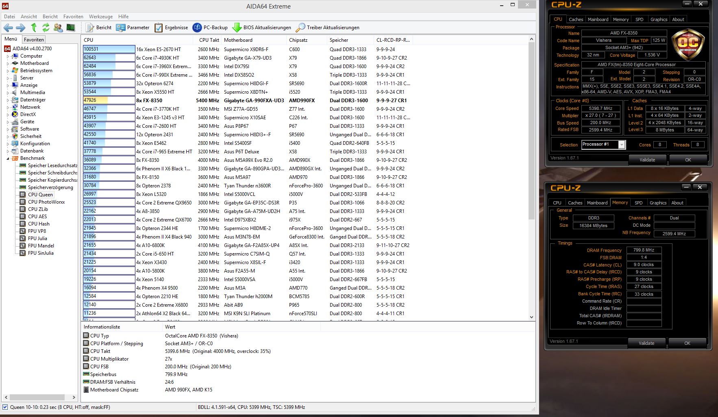Select CPU AES benchmark
Viewport: 718px width, 417px height.
pos(37,216)
